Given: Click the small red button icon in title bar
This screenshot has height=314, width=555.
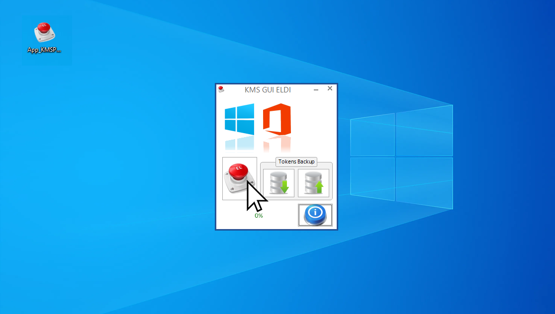Looking at the screenshot, I should click(221, 89).
